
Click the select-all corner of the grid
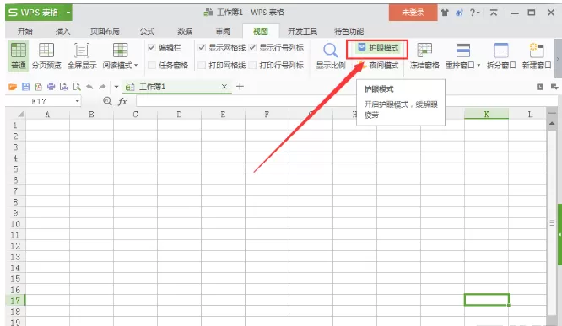(x=21, y=115)
